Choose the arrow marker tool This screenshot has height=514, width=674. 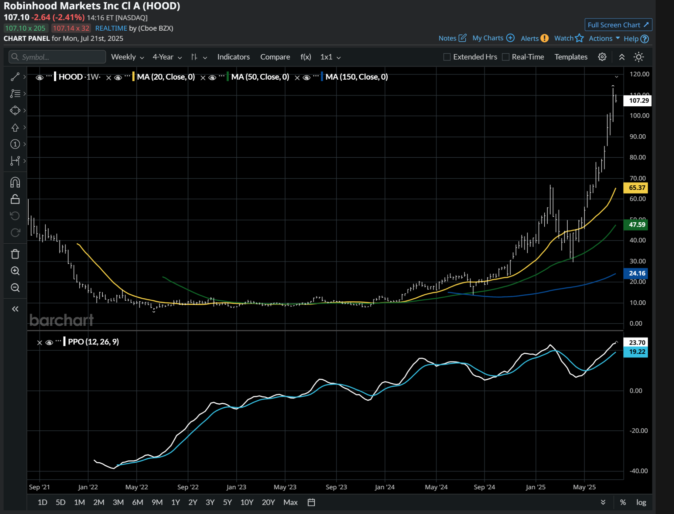point(15,127)
